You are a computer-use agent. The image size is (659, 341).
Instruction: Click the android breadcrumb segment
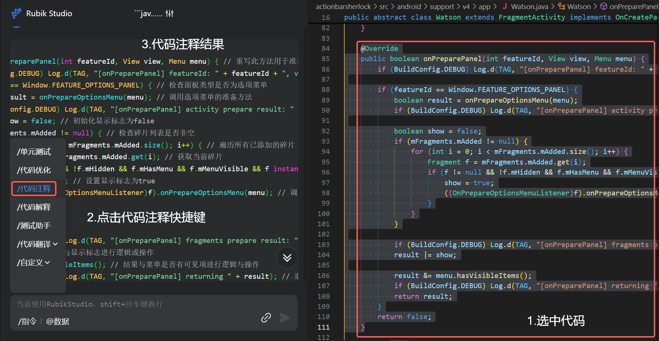click(409, 6)
